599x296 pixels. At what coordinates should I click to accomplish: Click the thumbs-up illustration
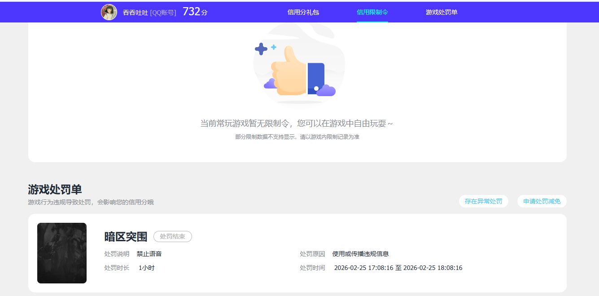299,65
